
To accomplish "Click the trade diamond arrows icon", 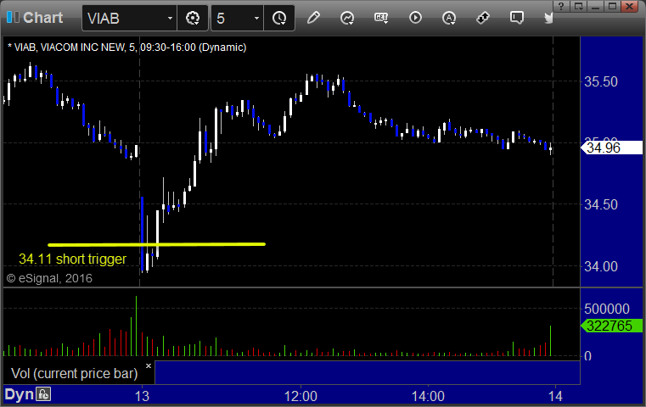I will click(x=483, y=18).
